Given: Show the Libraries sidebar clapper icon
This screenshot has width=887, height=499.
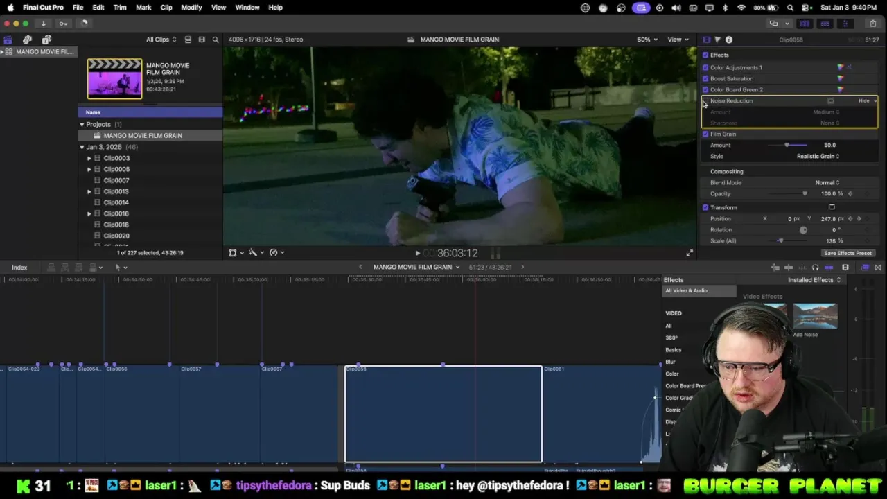Looking at the screenshot, I should [x=8, y=40].
